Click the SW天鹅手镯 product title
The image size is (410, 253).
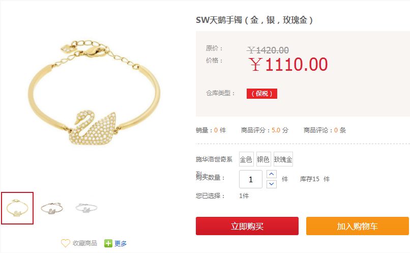click(254, 20)
